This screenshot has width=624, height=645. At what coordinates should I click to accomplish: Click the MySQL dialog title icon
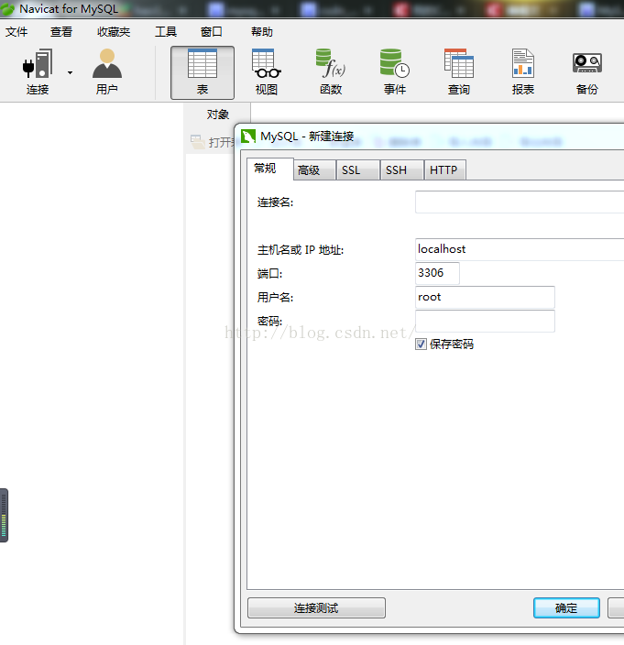(248, 137)
